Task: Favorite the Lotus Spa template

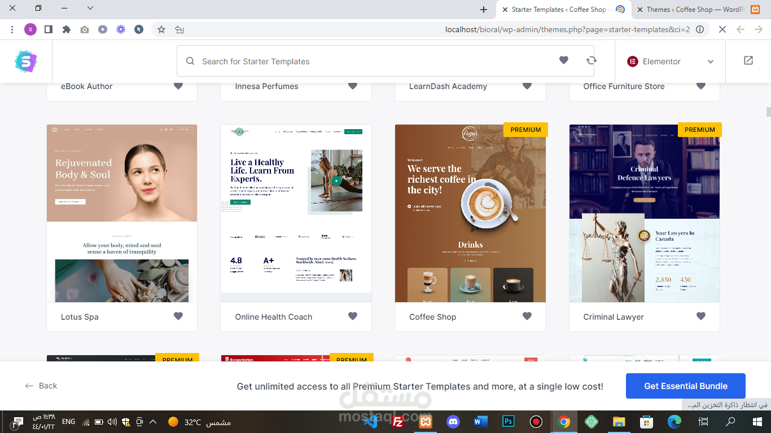Action: (178, 316)
